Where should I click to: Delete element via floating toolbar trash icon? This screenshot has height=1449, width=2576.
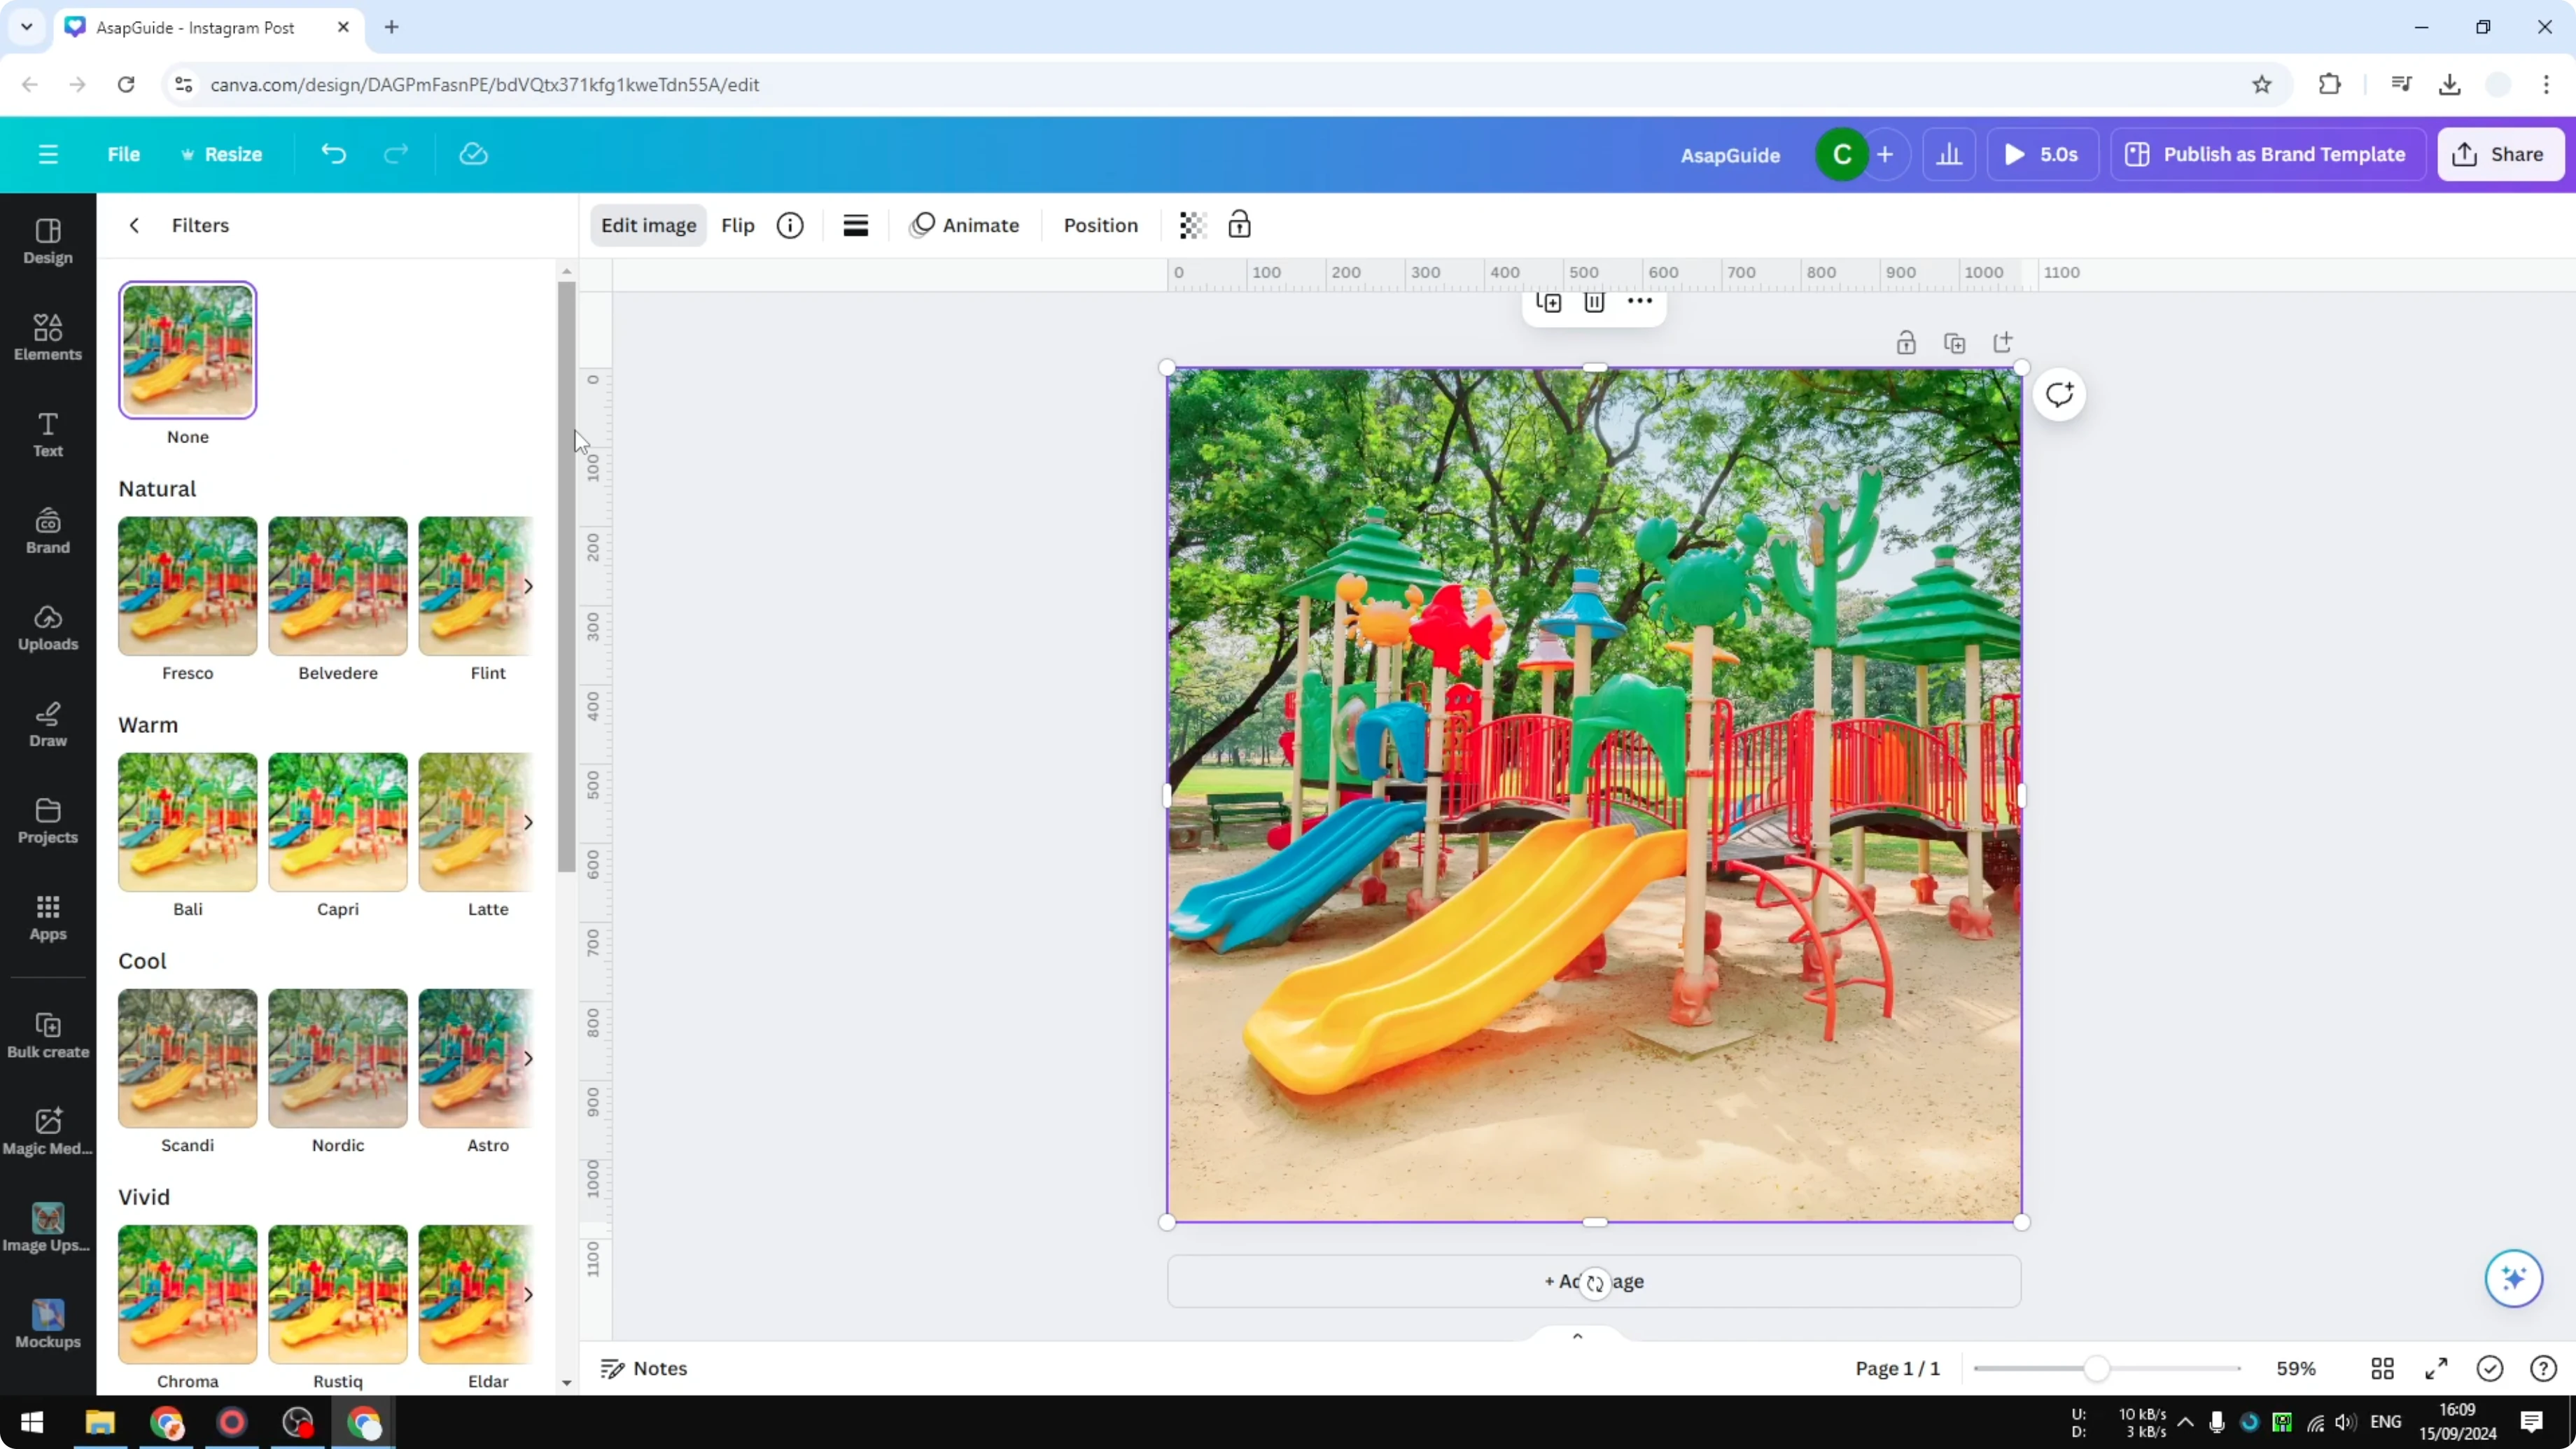(1594, 302)
